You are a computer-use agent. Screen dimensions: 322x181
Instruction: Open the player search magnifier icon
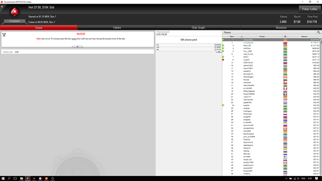pos(318,33)
